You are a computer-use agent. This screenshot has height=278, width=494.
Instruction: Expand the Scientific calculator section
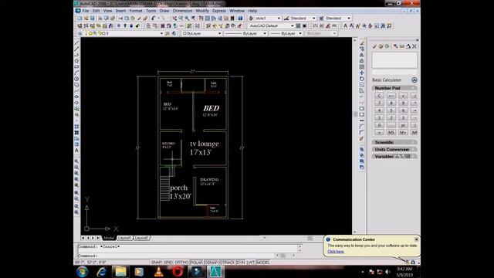(x=394, y=142)
